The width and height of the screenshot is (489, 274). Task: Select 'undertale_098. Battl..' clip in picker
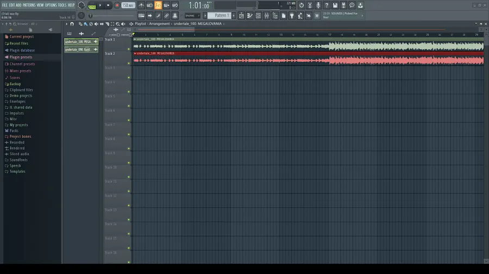click(x=81, y=49)
